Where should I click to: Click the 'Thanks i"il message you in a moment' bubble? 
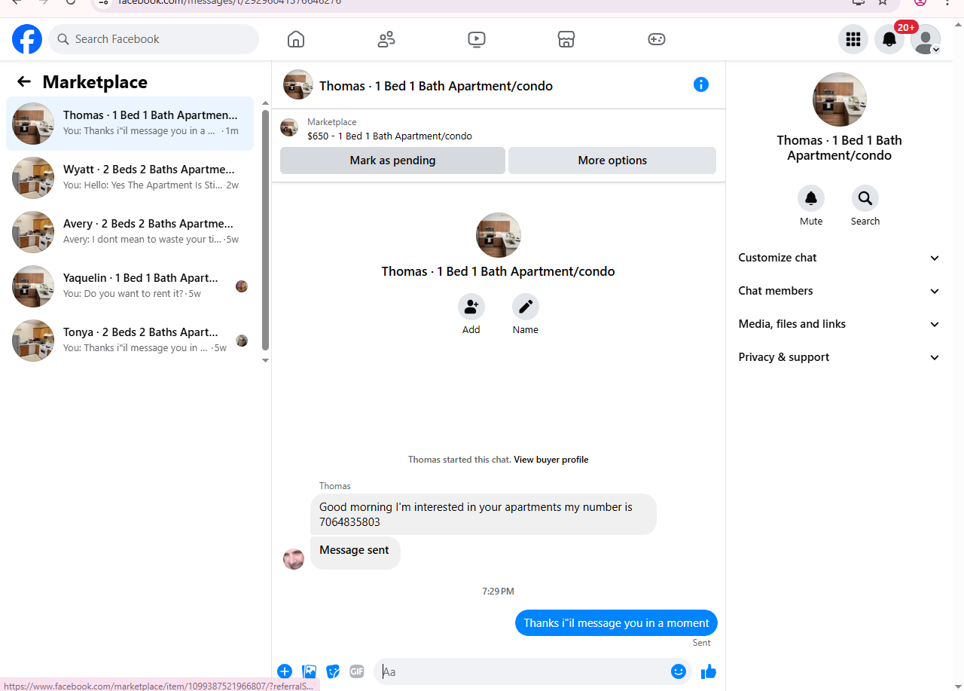616,623
